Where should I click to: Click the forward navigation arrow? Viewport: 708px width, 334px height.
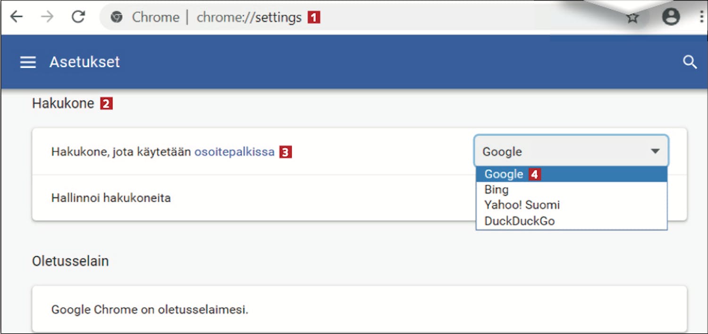click(x=47, y=17)
